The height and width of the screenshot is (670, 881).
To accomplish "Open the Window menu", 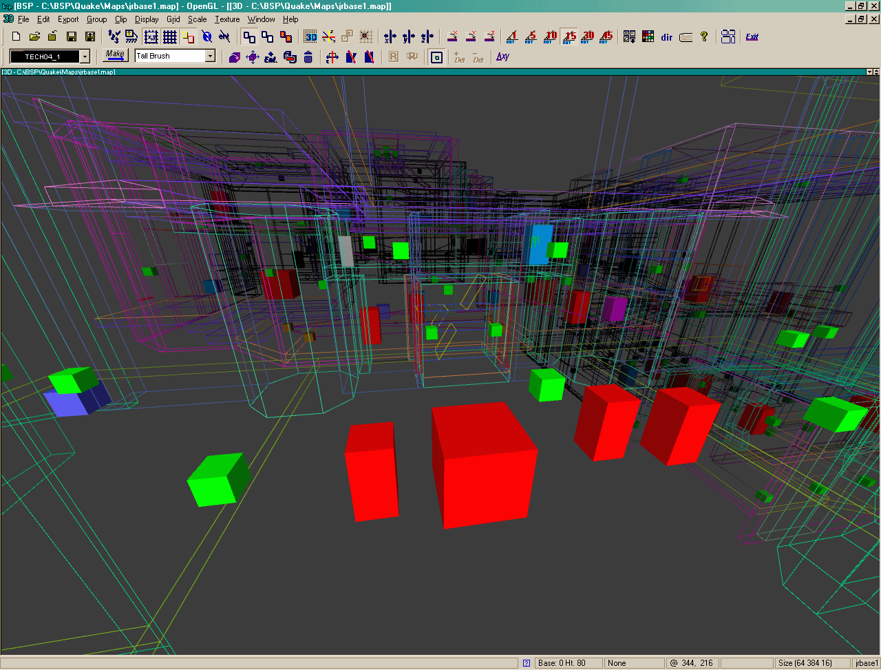I will [262, 19].
